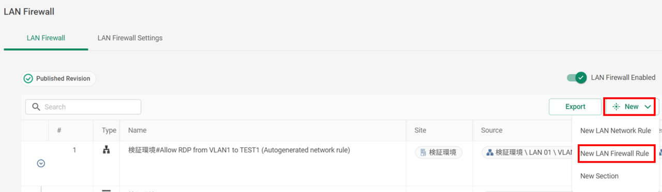Click the sparkle icon on the New button
The height and width of the screenshot is (192, 662).
[x=616, y=107]
